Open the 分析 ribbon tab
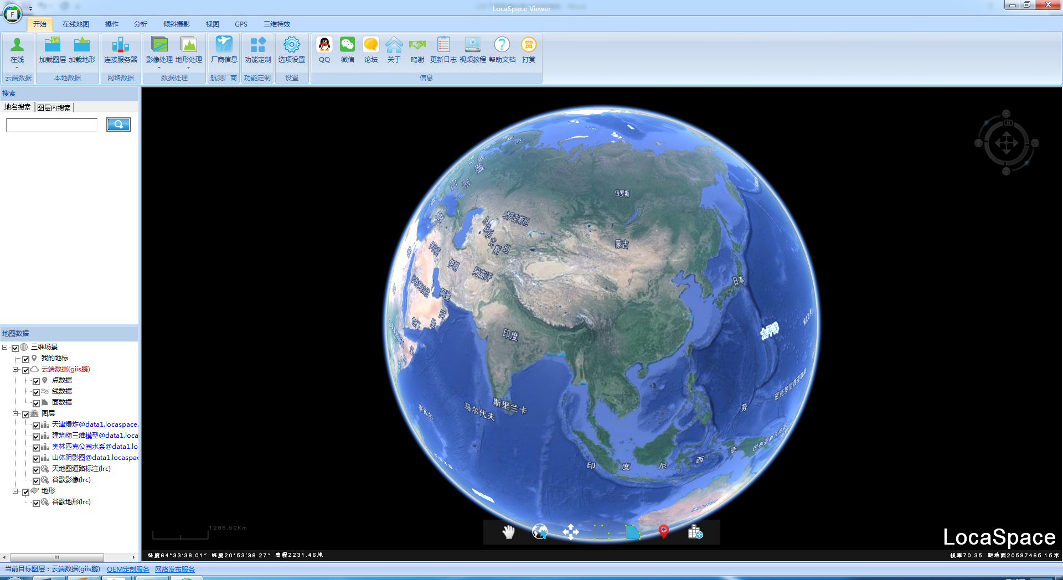Screen dimensions: 1063x580 coord(141,24)
